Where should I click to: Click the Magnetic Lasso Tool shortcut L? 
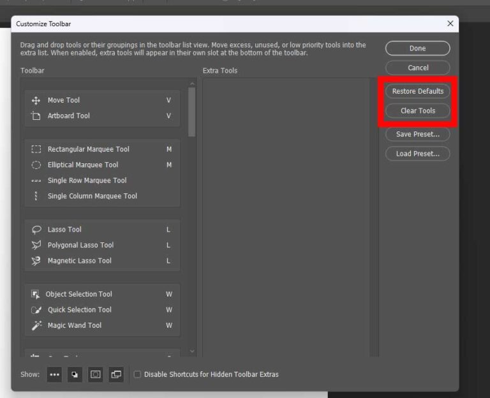[x=168, y=261]
